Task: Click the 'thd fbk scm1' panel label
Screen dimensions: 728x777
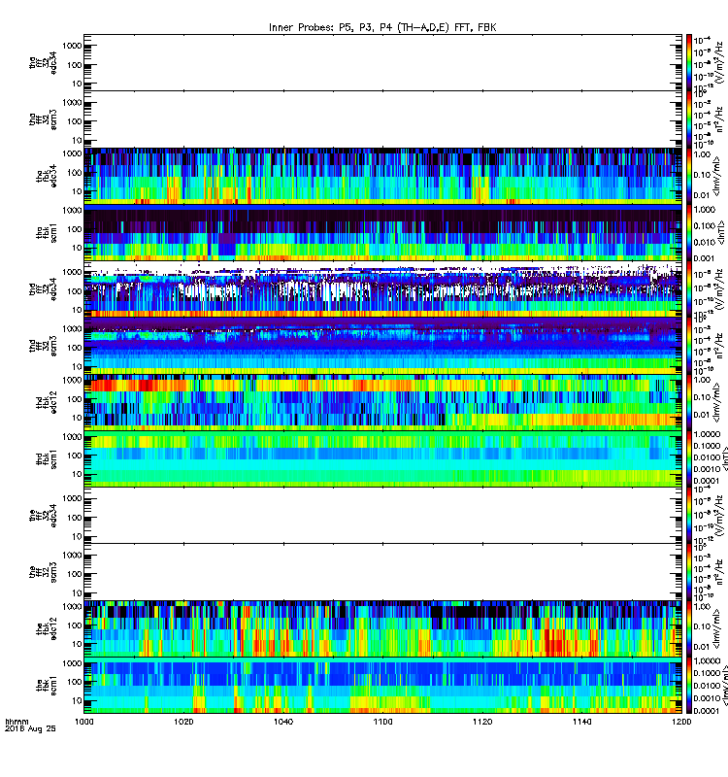Action: coord(47,458)
